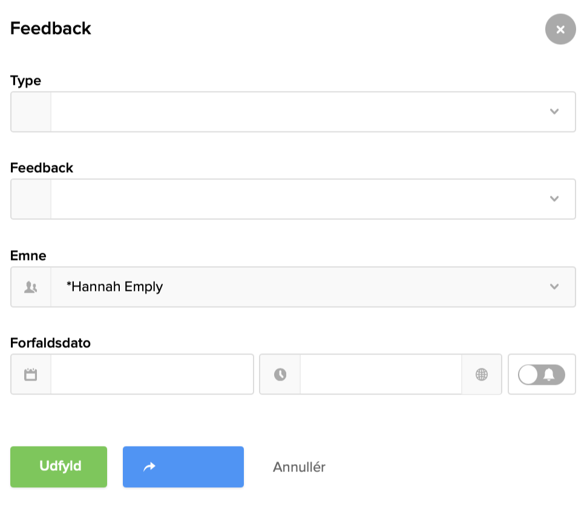Close the Feedback dialog with X

[560, 30]
